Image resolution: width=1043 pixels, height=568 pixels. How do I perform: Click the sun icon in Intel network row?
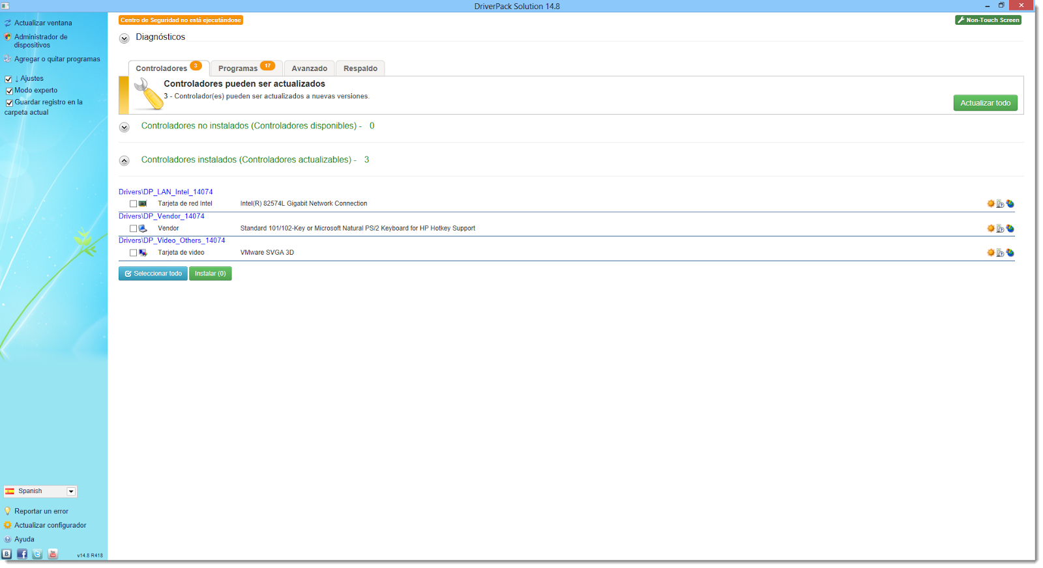991,204
